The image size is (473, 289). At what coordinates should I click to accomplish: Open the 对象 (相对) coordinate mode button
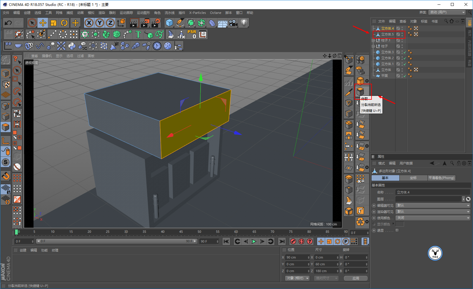click(297, 278)
